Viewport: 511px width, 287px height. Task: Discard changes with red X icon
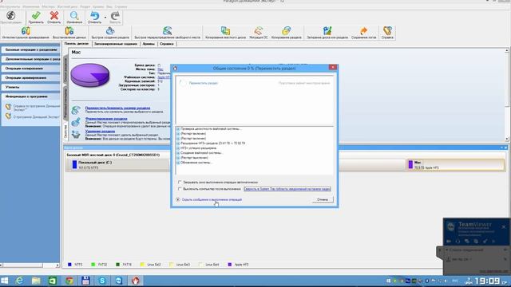[x=54, y=17]
